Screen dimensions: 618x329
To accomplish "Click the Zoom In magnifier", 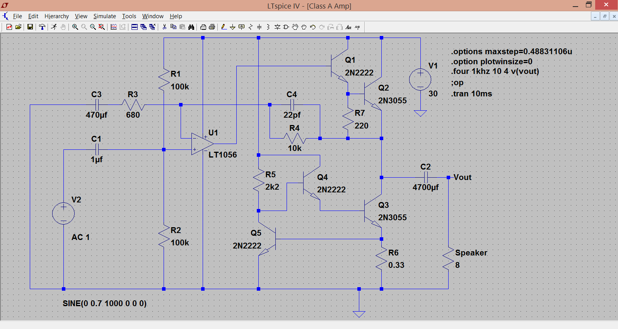I will tap(75, 27).
